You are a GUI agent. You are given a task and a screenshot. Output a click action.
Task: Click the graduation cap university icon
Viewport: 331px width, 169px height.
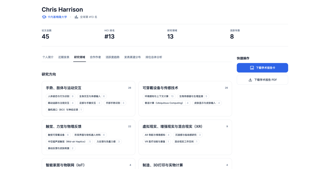click(44, 17)
